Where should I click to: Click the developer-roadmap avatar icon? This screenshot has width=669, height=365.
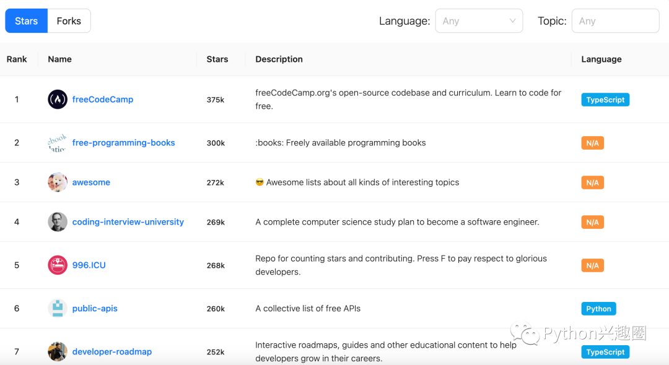click(58, 351)
